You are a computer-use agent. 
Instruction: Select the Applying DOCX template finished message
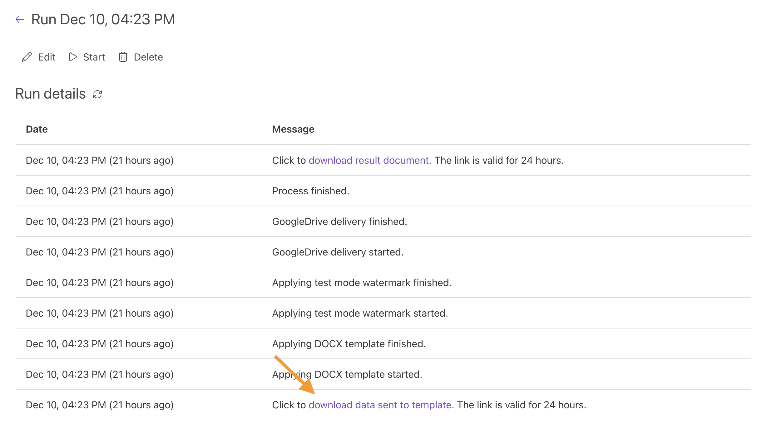click(349, 344)
